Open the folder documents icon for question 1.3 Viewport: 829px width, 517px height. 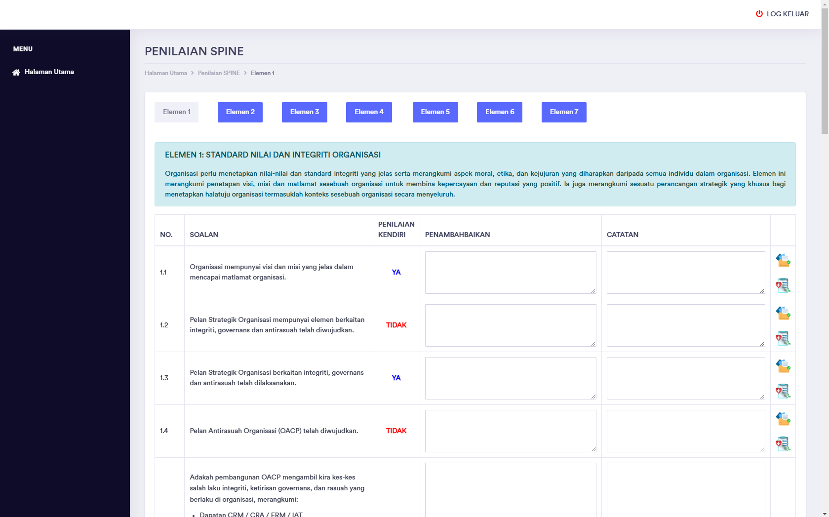783,366
